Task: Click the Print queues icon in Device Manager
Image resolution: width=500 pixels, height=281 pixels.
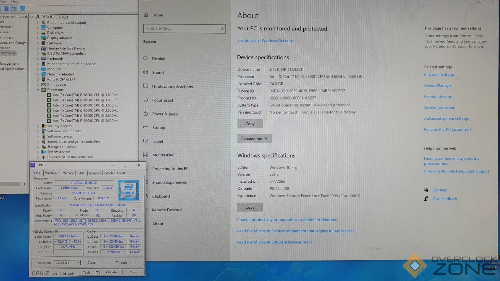Action: coord(43,85)
